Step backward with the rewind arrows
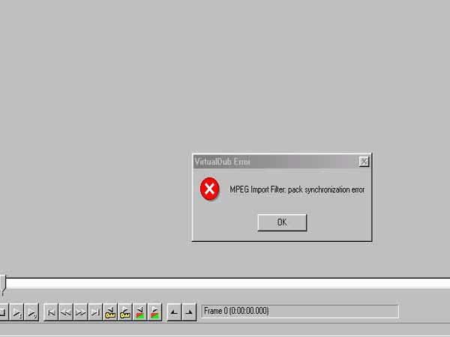 pos(66,312)
